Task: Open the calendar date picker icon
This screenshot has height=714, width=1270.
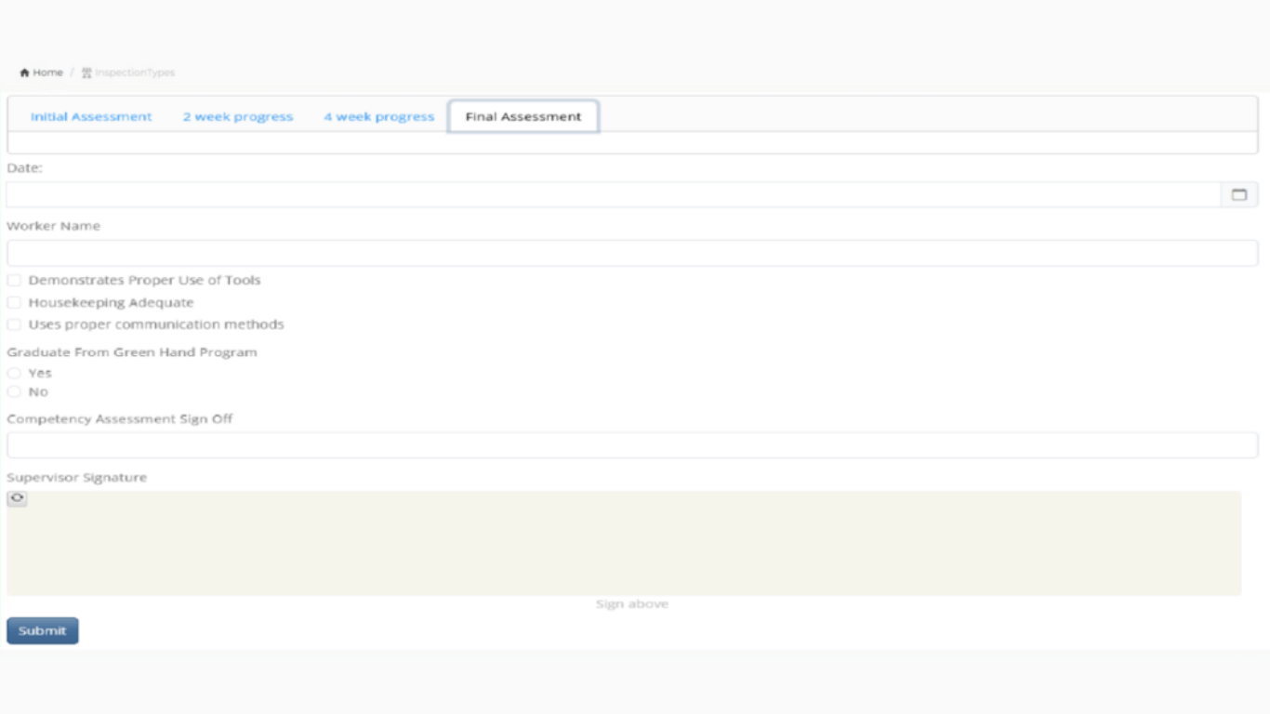Action: tap(1238, 194)
